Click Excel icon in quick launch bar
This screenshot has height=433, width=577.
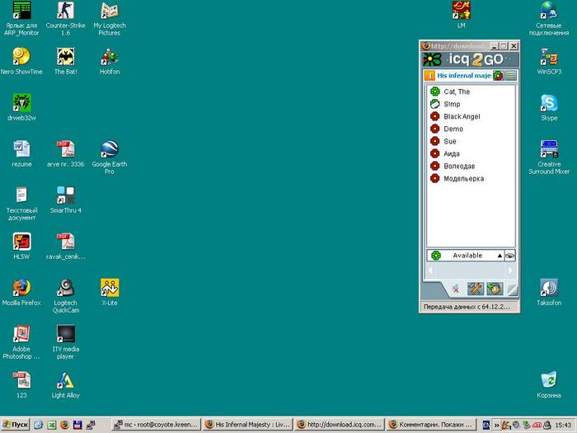(x=51, y=425)
